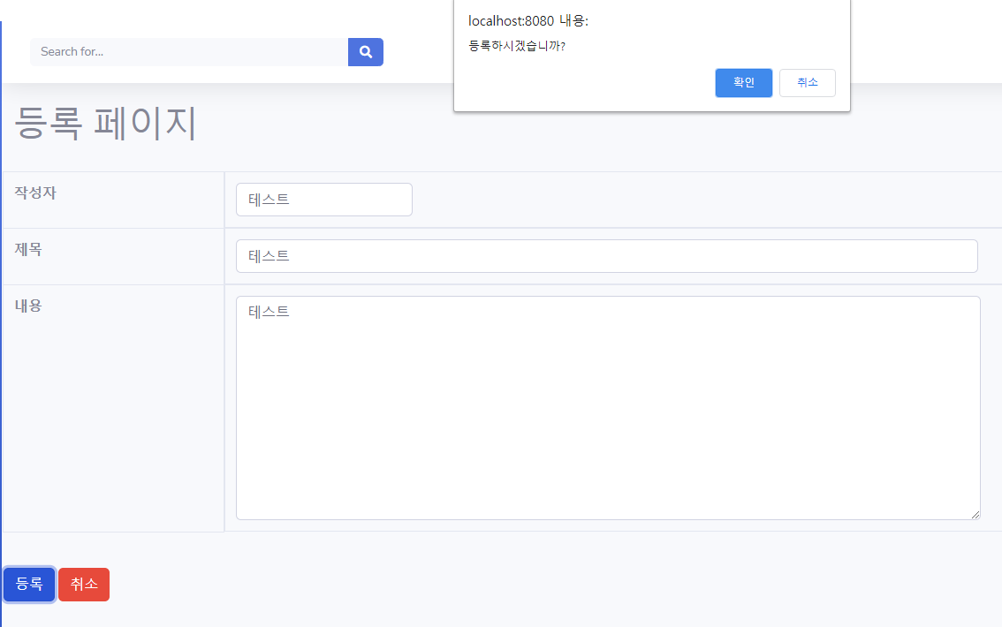Confirm the dialog with 확인 button
The height and width of the screenshot is (627, 1002).
(744, 83)
